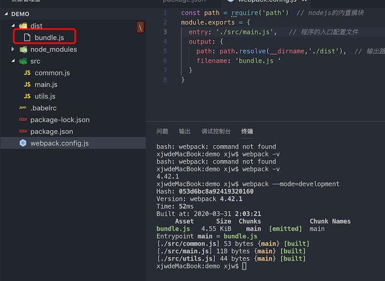Viewport: 385px width, 281px height.
Task: Click the 'Chunk Names' column header
Action: [330, 221]
